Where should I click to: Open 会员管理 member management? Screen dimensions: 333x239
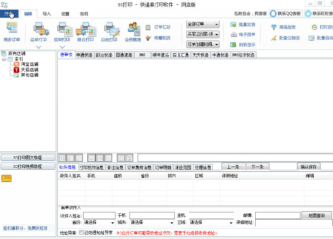[133, 29]
